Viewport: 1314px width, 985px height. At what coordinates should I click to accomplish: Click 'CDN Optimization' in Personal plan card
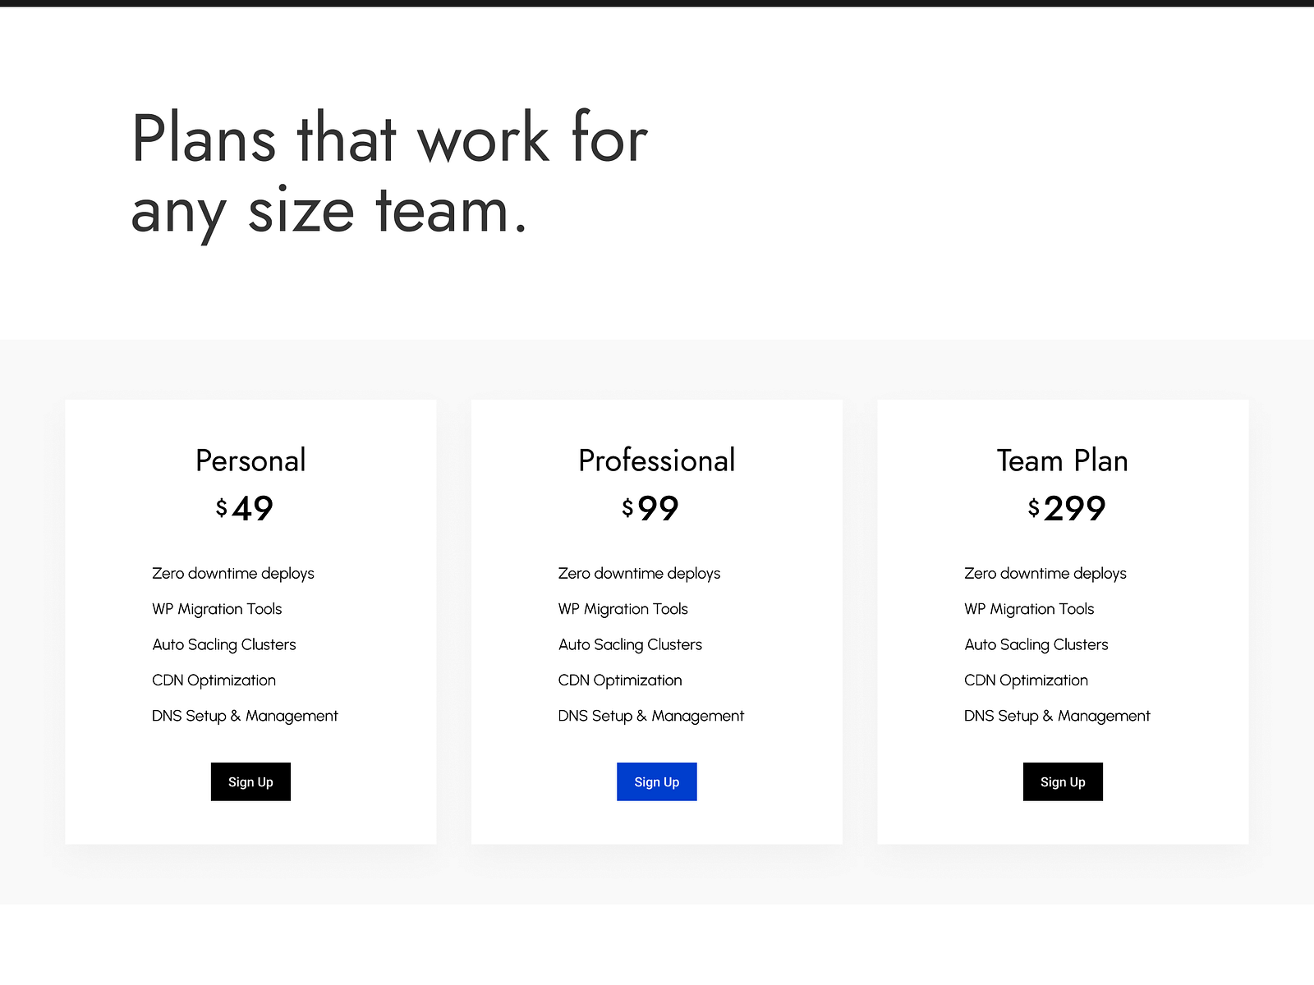(x=214, y=680)
